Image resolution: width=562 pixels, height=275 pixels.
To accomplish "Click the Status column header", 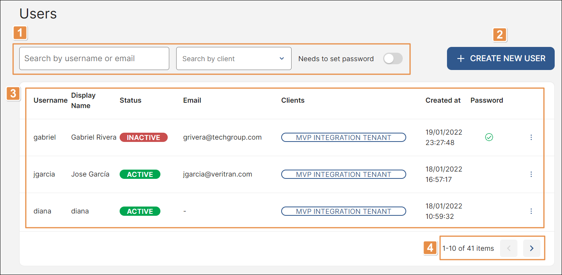I will [x=130, y=100].
